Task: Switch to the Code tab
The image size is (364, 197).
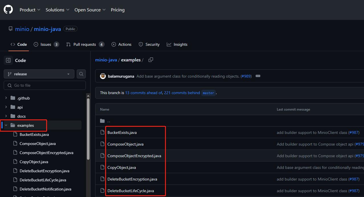Action: pyautogui.click(x=19, y=44)
